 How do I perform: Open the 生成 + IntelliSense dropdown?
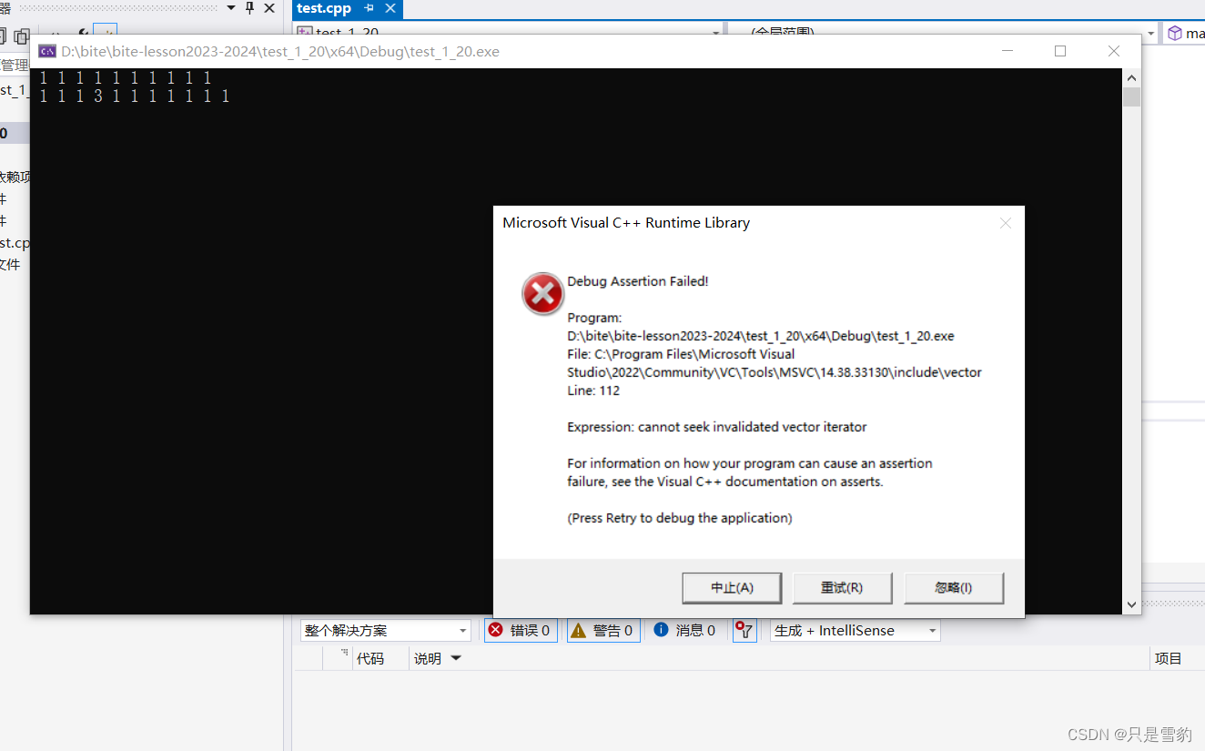pyautogui.click(x=856, y=630)
